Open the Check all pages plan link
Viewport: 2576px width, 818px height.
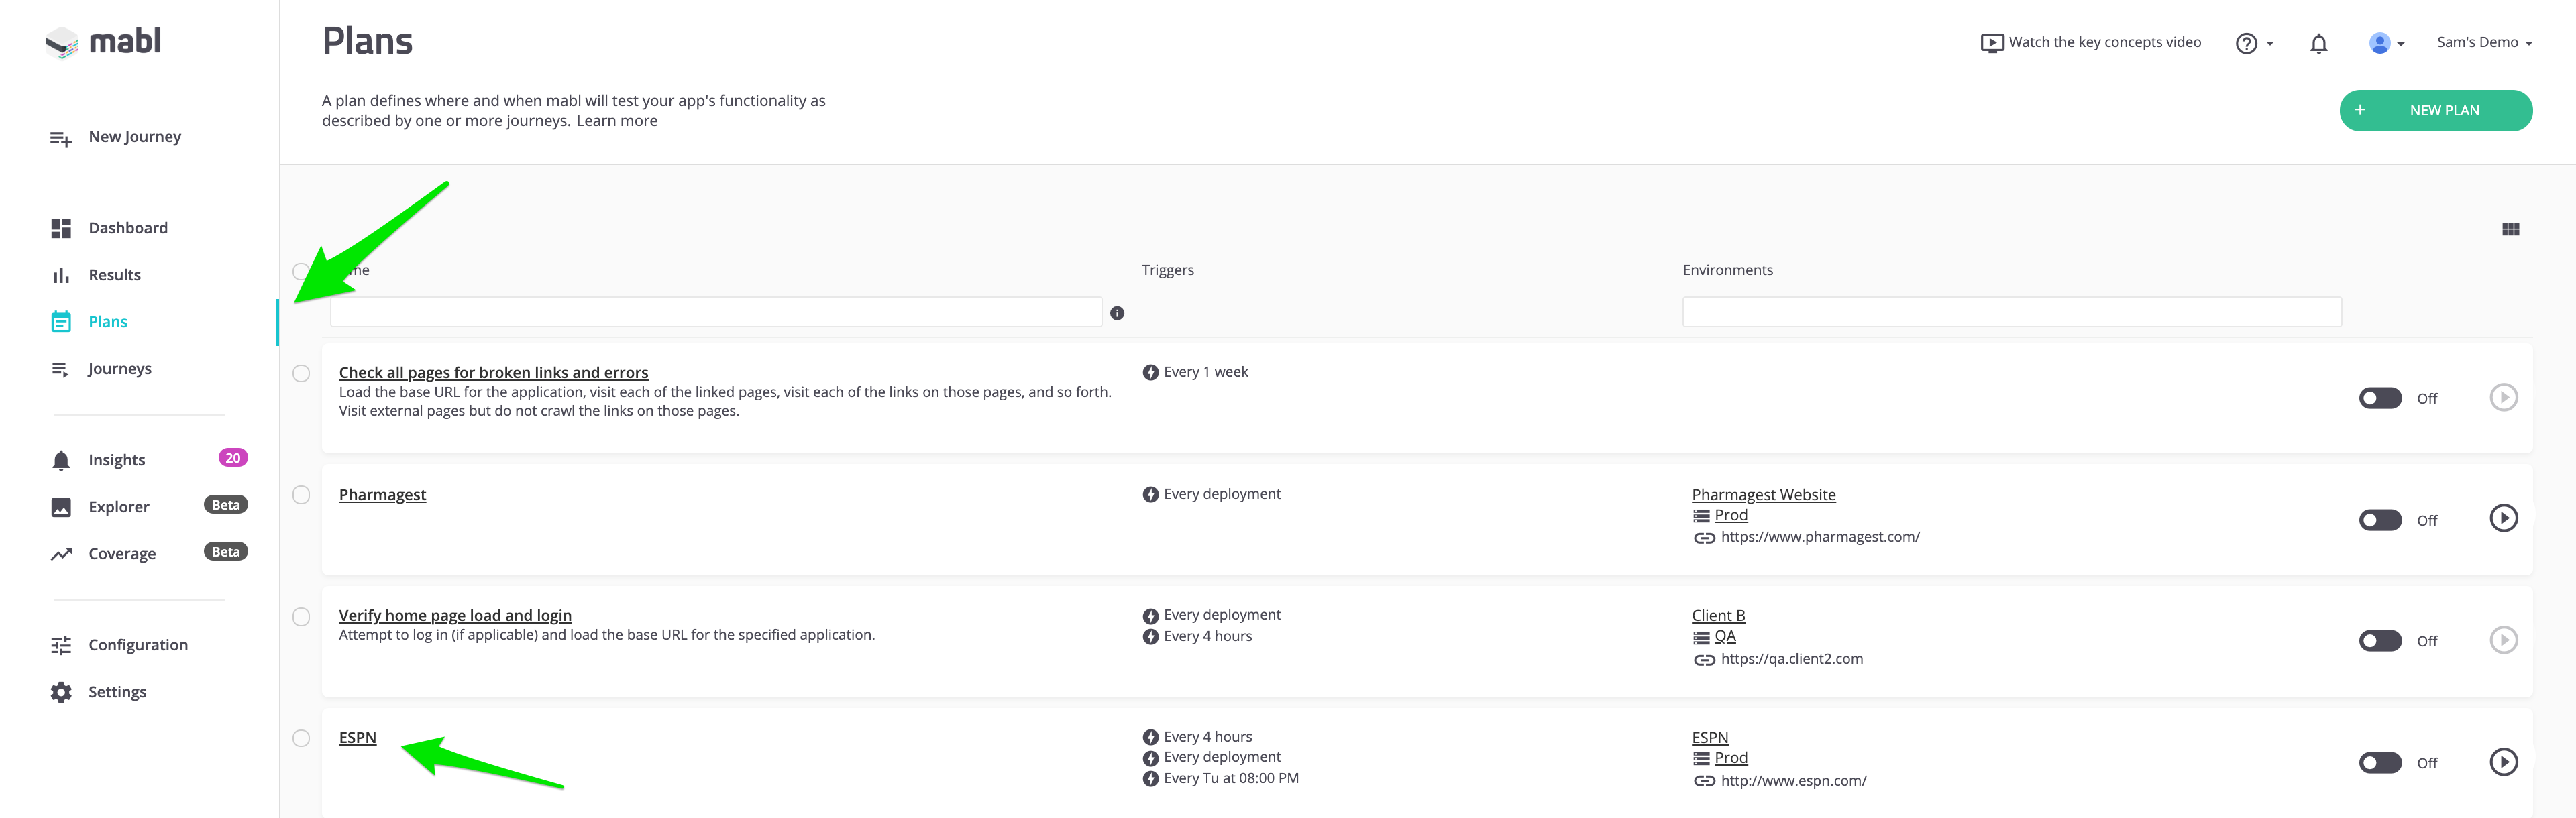pos(493,372)
